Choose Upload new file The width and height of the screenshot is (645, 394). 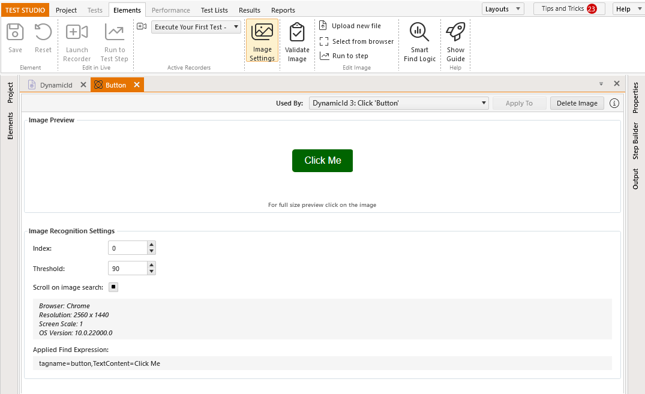350,26
